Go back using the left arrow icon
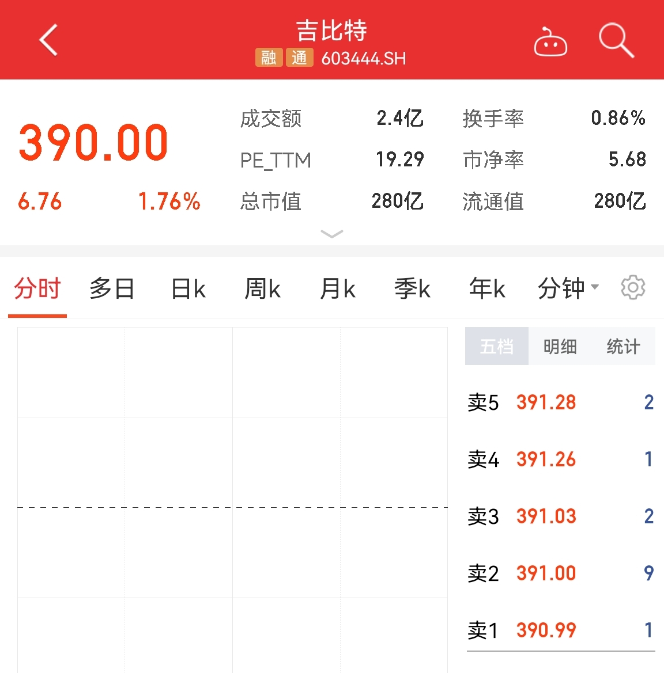664x673 pixels. [48, 40]
